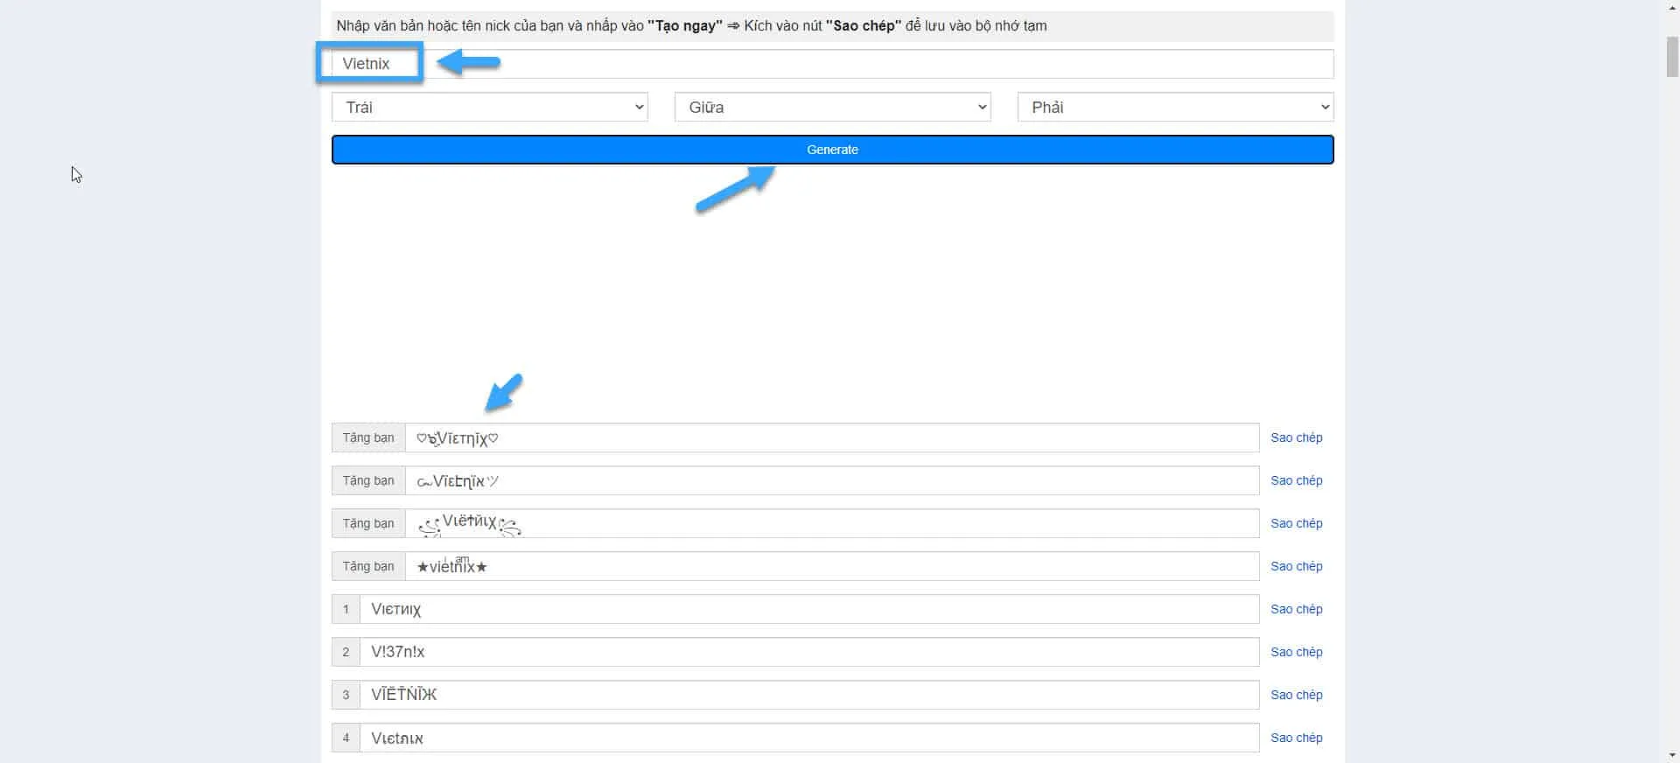Open the Trái dropdown
This screenshot has width=1680, height=763.
pyautogui.click(x=489, y=107)
